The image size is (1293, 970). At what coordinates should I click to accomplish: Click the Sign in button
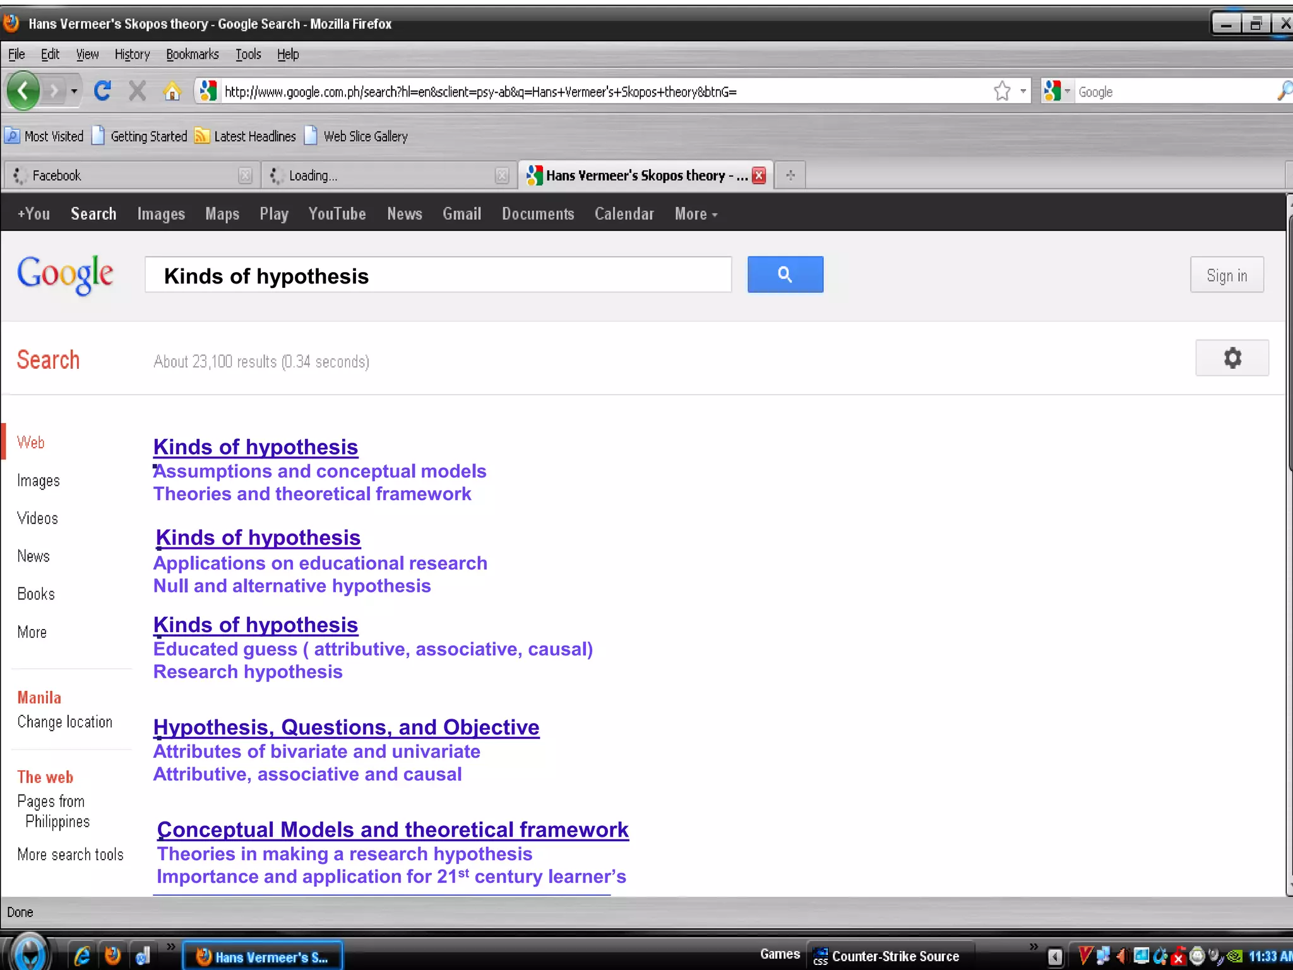(1227, 275)
